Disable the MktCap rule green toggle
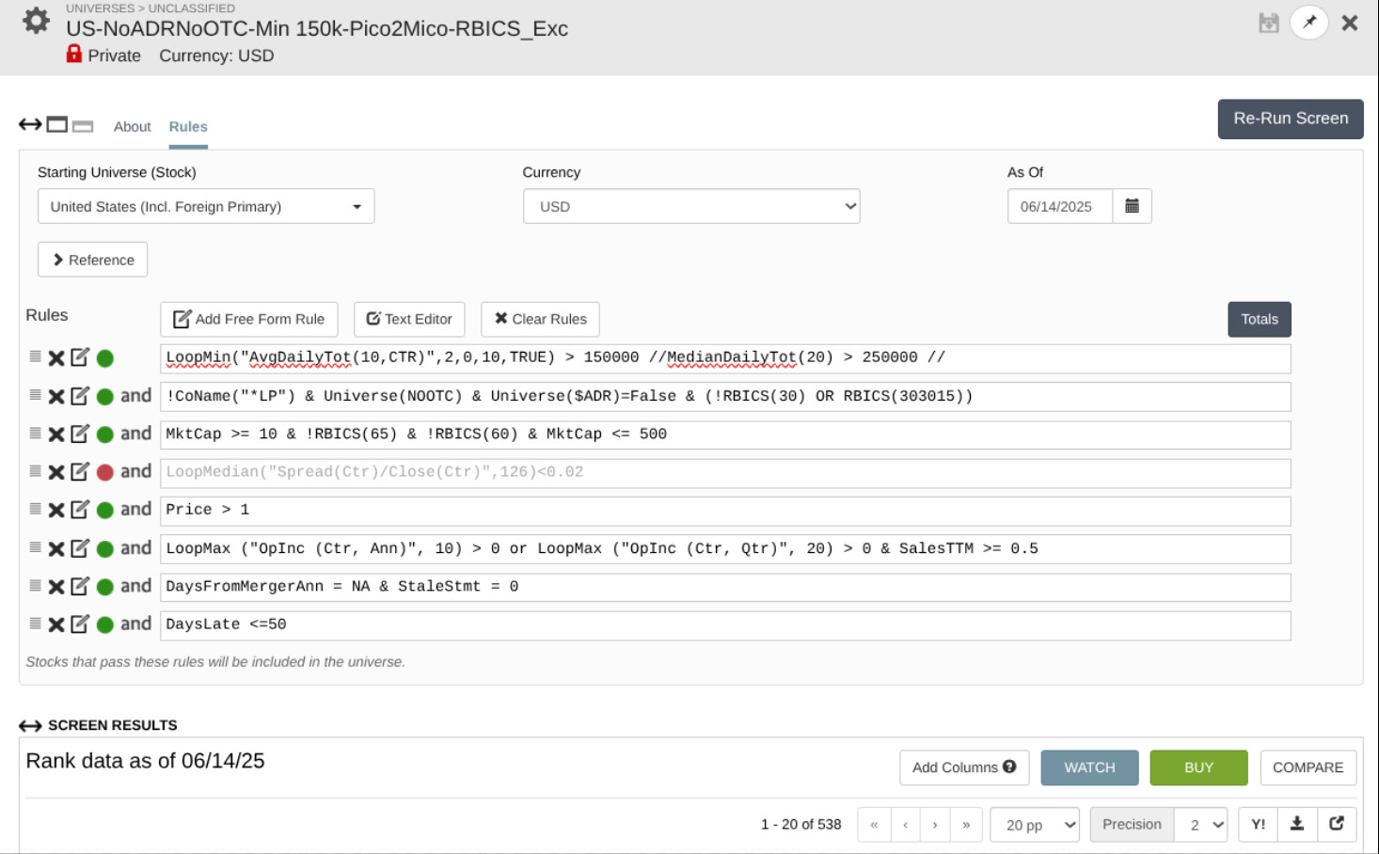Image resolution: width=1379 pixels, height=854 pixels. pyautogui.click(x=105, y=435)
